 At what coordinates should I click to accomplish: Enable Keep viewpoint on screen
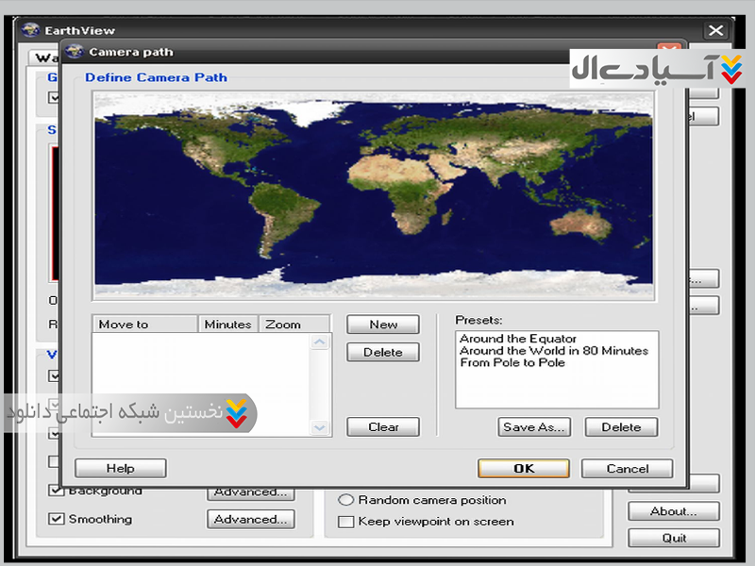346,522
